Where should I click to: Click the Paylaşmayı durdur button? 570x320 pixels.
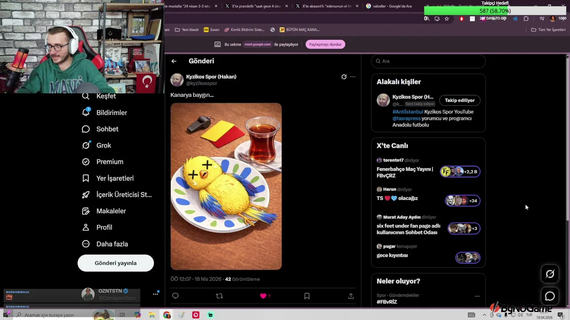[x=325, y=44]
